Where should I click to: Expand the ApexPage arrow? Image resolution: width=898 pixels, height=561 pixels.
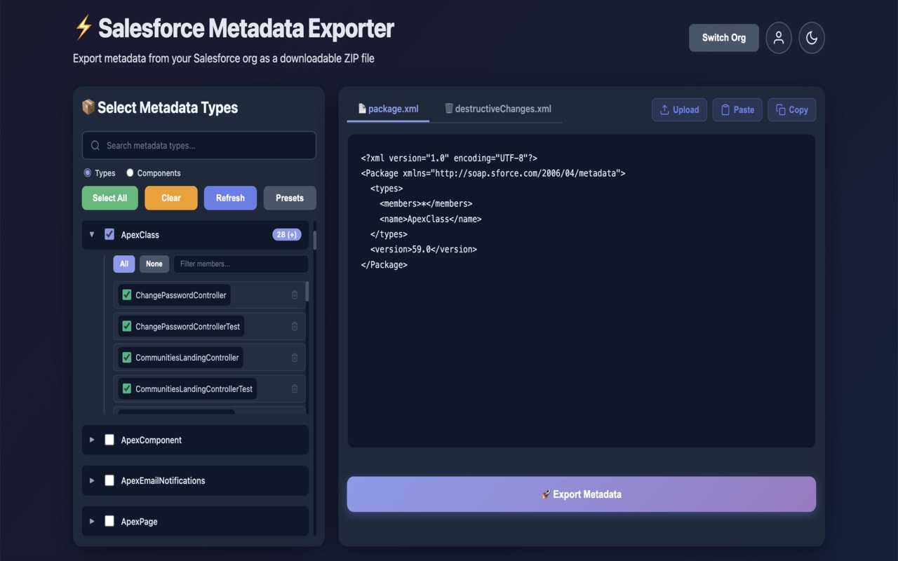pos(92,521)
